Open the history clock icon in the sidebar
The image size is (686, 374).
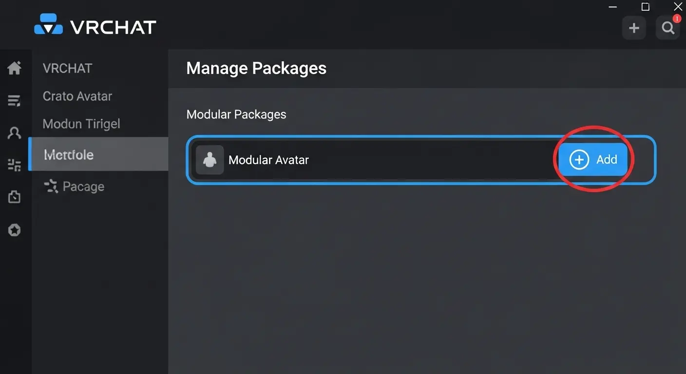tap(15, 197)
